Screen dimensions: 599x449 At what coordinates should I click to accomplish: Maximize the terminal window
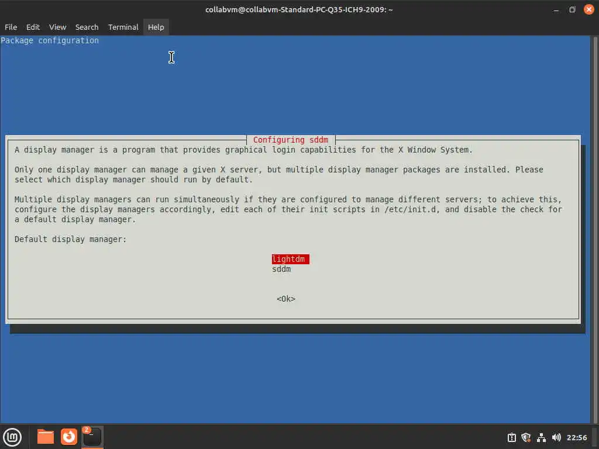tap(572, 9)
